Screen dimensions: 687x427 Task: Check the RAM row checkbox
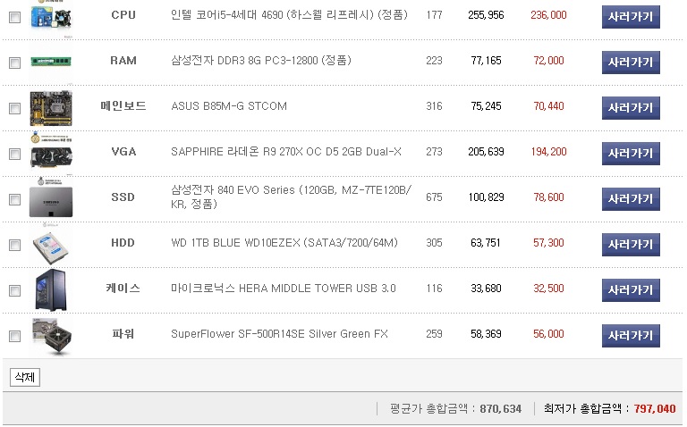coord(14,63)
